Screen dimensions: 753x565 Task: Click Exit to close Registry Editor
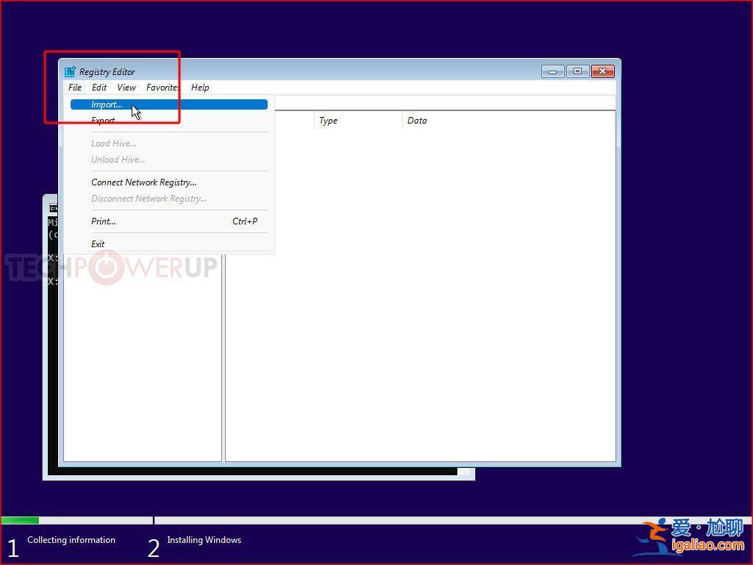(98, 244)
